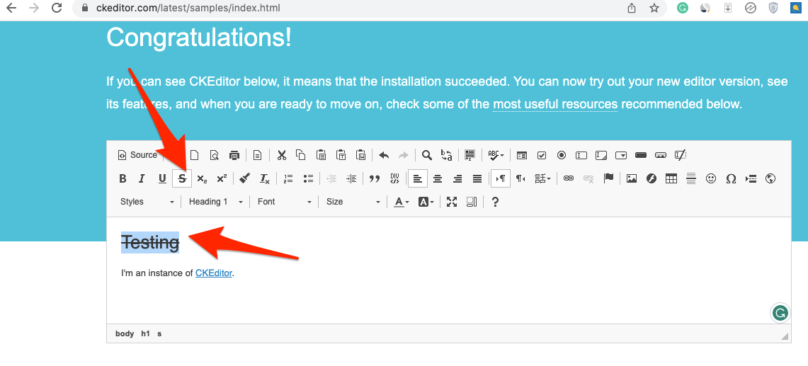Set text direction right to left
808x366 pixels.
tap(520, 179)
